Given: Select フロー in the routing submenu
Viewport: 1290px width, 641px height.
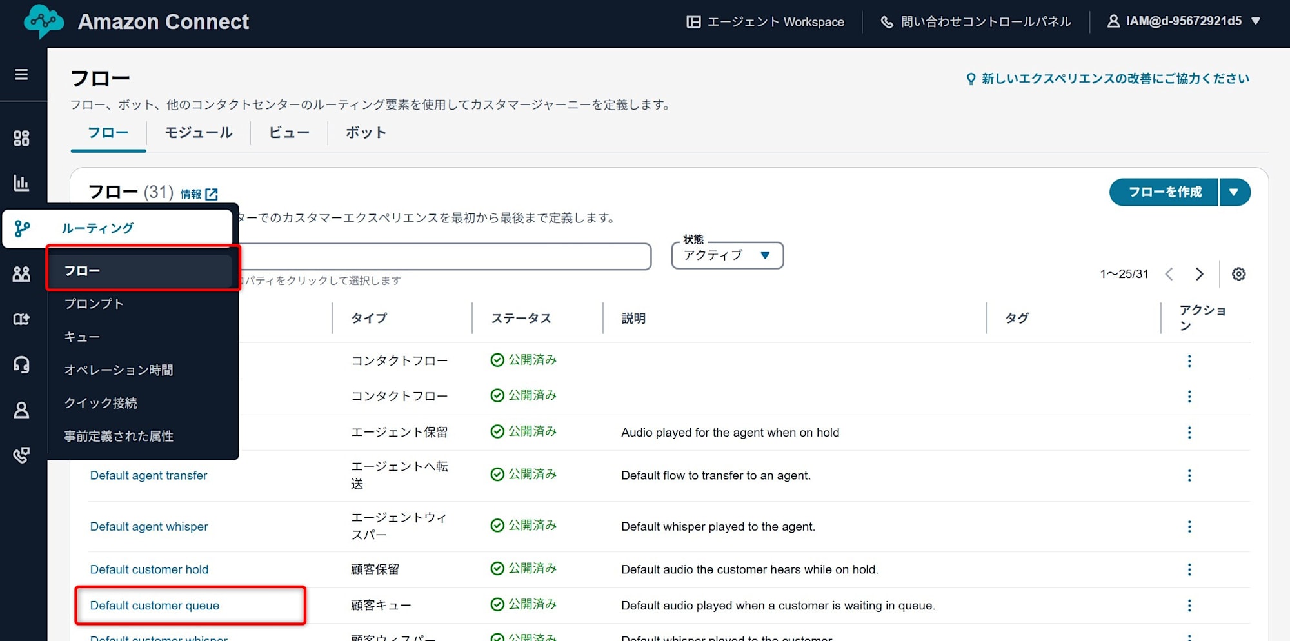Looking at the screenshot, I should (x=140, y=271).
